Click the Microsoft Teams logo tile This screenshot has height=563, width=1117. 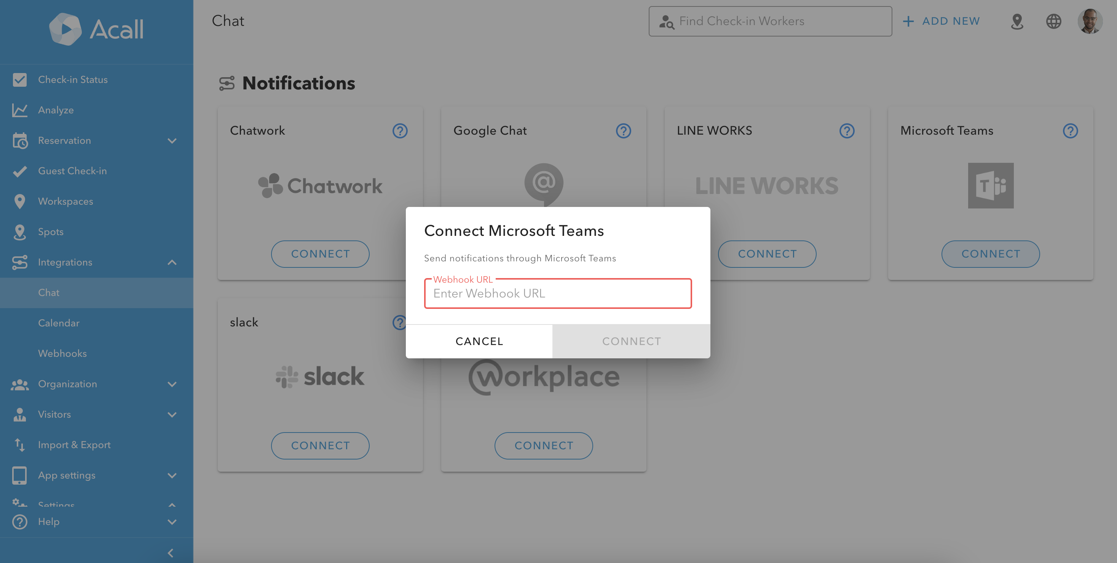tap(991, 186)
